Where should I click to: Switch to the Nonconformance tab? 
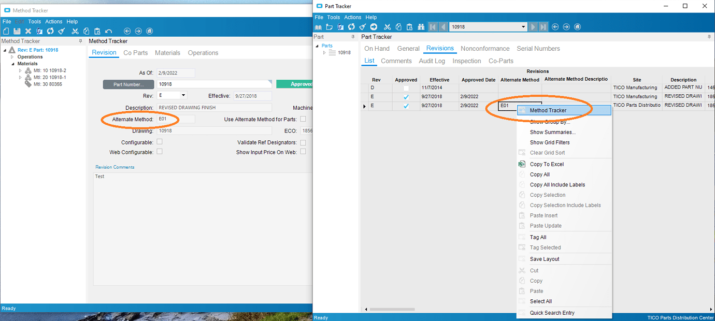pyautogui.click(x=484, y=48)
